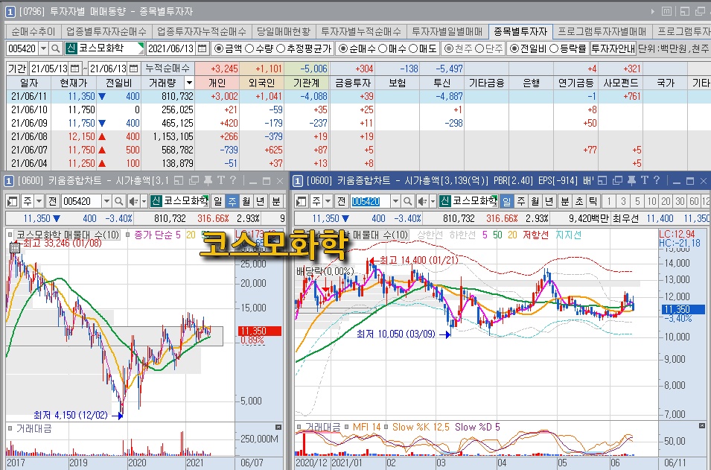
Task: Click the help question mark in the left chart title bar
Action: coord(232,180)
